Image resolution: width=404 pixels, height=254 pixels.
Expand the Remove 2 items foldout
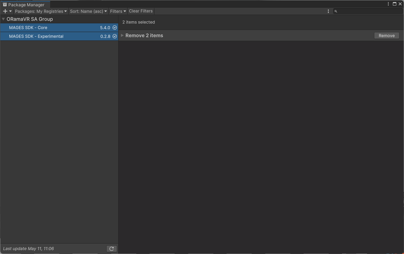[122, 36]
